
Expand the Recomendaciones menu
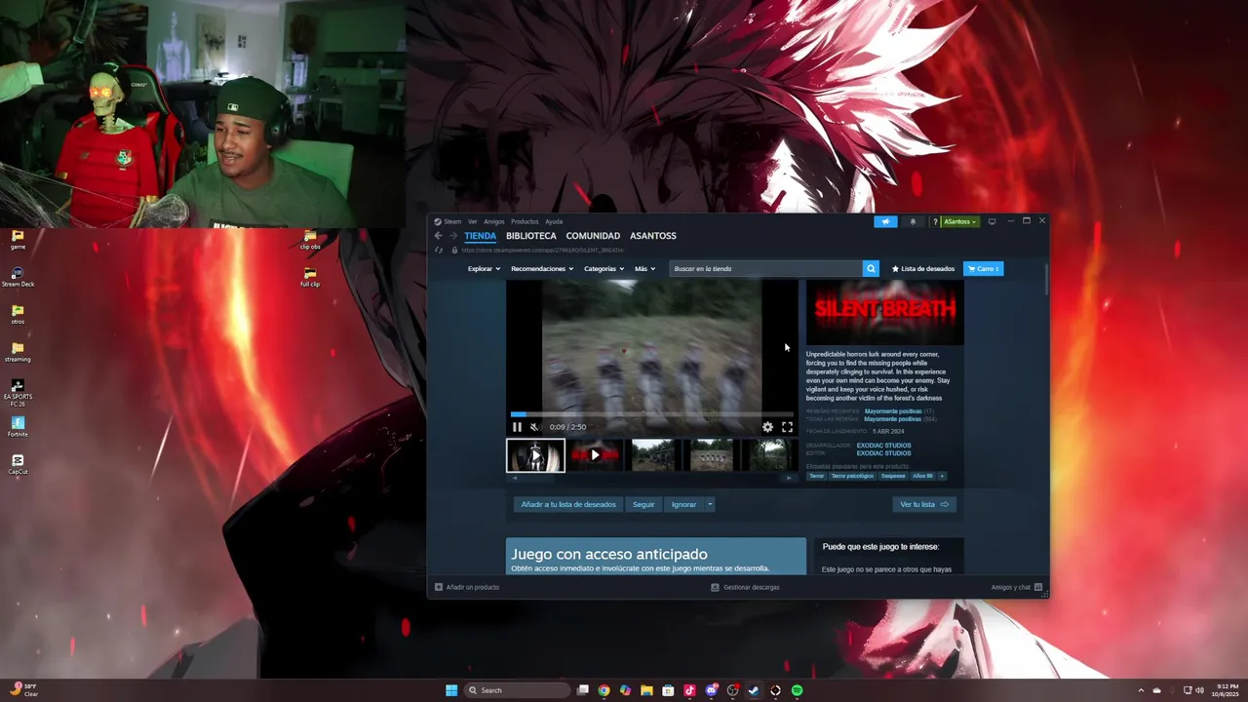(x=542, y=269)
